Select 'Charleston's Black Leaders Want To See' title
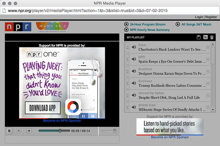Viewport: 220px width, 146px height. (172, 50)
